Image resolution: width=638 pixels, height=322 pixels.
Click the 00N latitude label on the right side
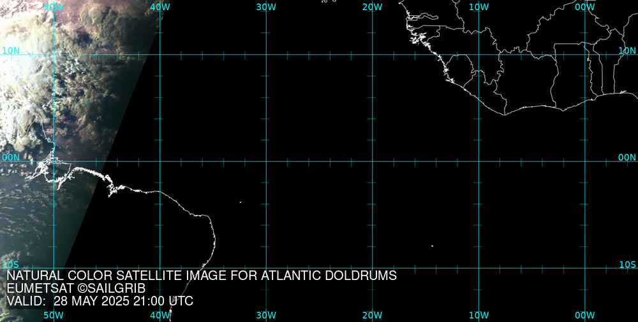click(x=627, y=158)
